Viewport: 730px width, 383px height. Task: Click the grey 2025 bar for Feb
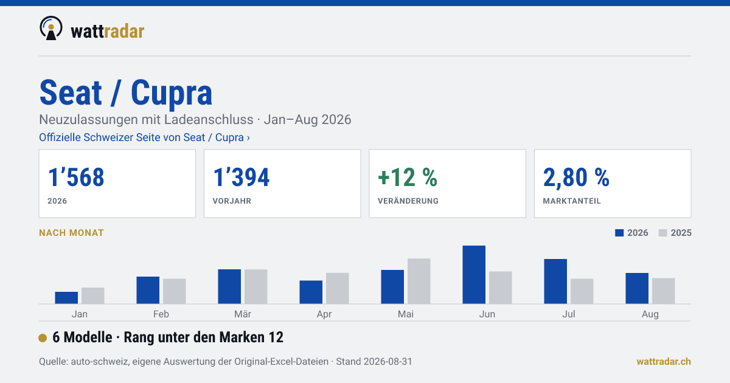tap(175, 291)
